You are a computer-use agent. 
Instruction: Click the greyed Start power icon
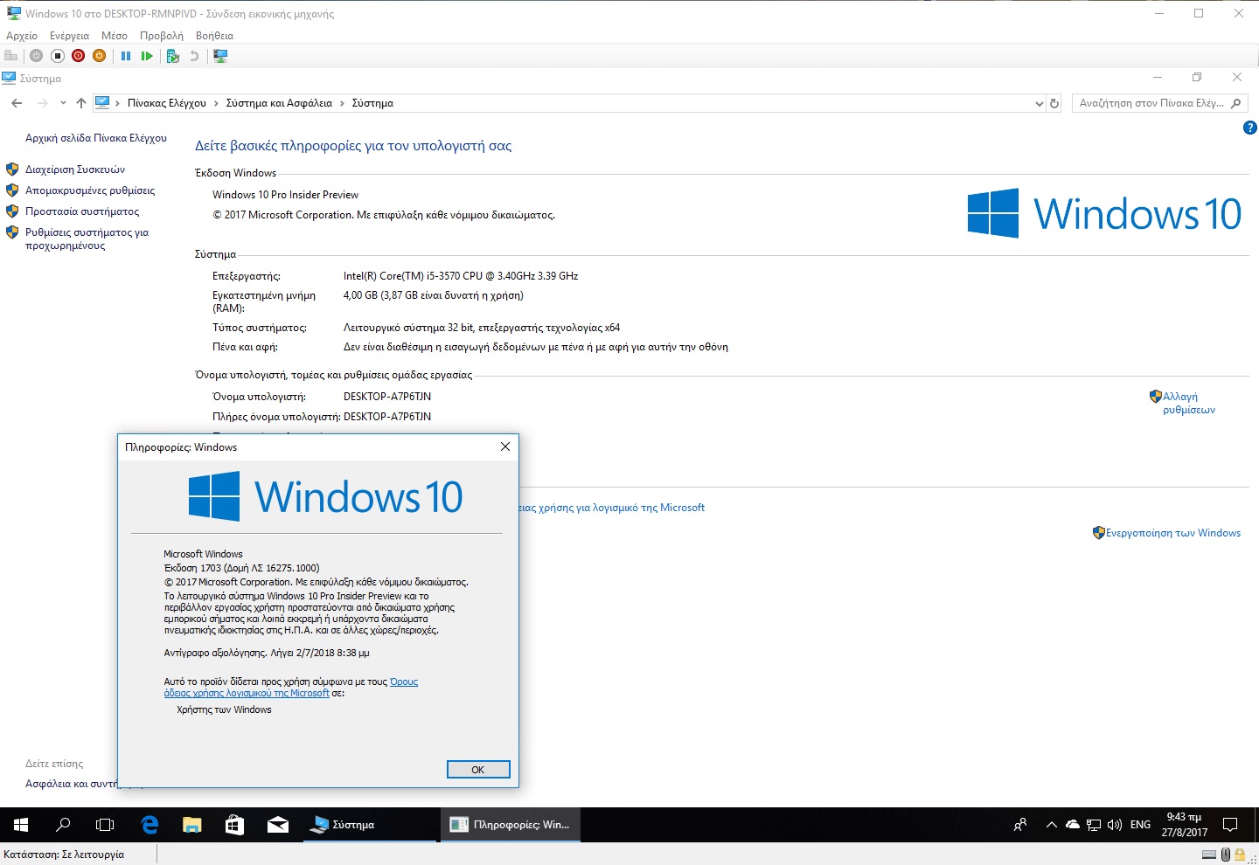tap(36, 56)
